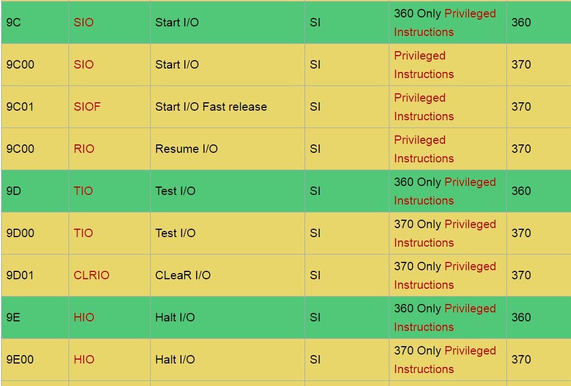This screenshot has height=386, width=571.
Task: Click the "Resume I/O" description cell
Action: [x=186, y=149]
